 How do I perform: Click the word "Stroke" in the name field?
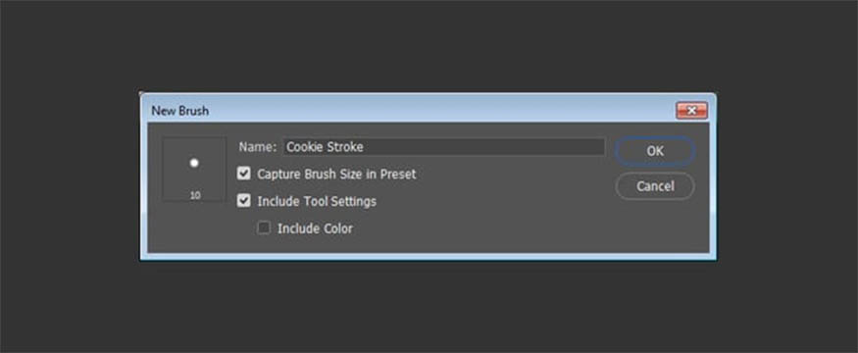(344, 147)
